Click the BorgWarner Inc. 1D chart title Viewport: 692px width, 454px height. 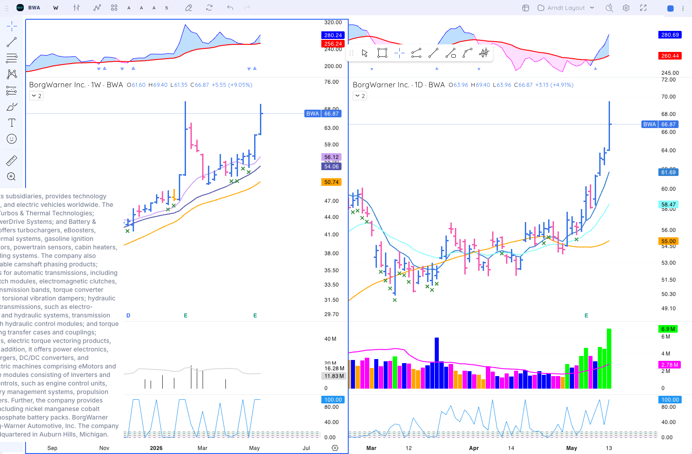coord(398,85)
